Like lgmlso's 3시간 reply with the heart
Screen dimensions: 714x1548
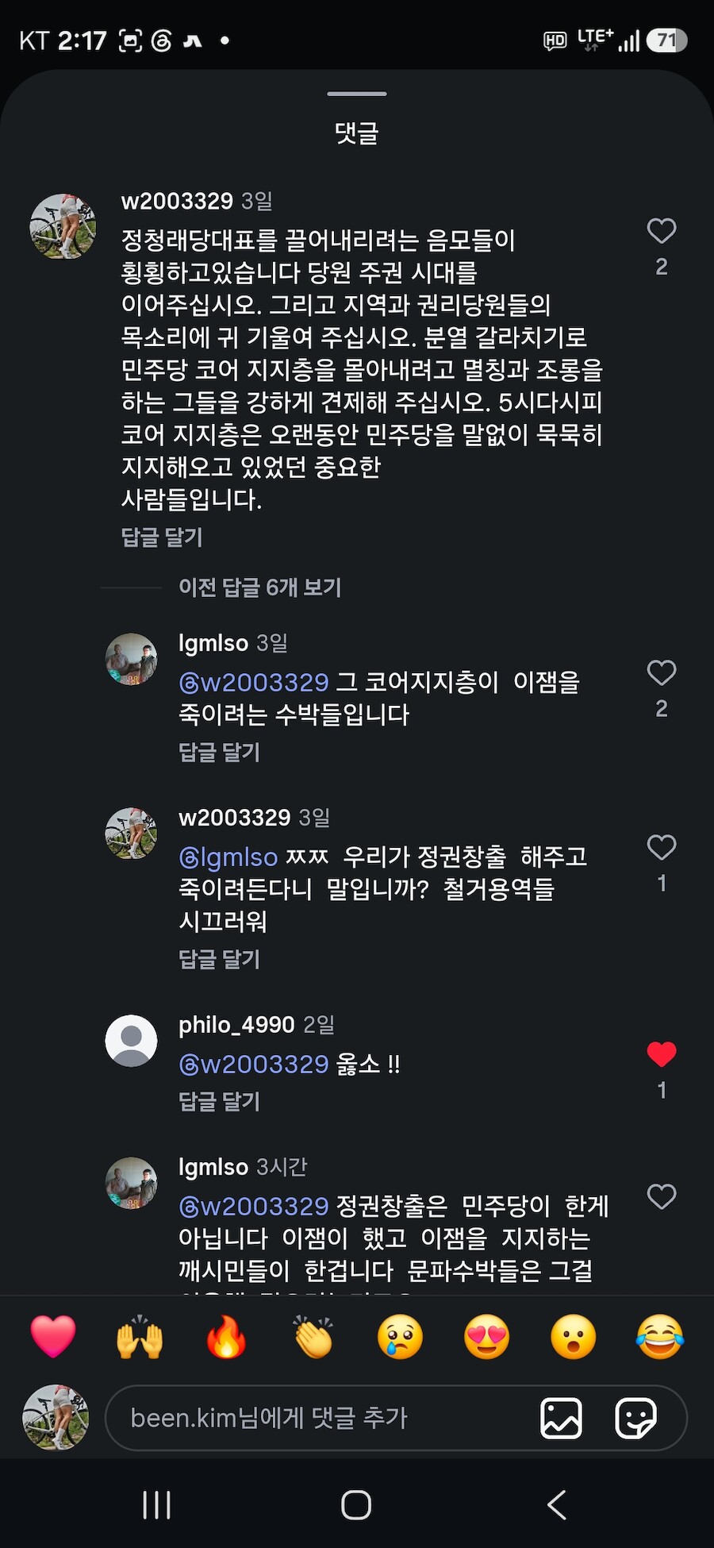coord(661,1196)
